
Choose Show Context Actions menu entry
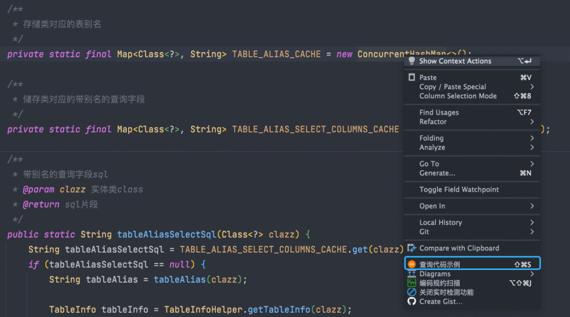(472, 61)
